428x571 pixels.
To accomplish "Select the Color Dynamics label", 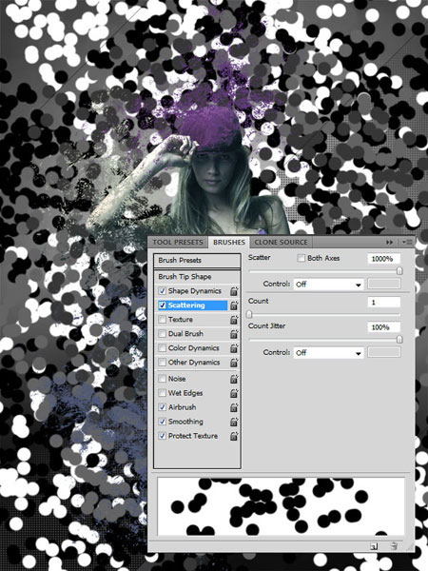I will (x=194, y=348).
